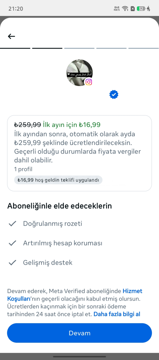Tap the last progress step segment
The height and width of the screenshot is (360, 159).
(x=144, y=48)
